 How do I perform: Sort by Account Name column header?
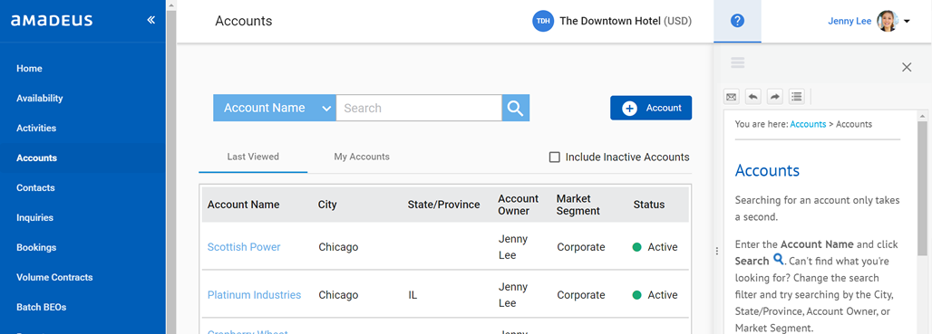[243, 205]
